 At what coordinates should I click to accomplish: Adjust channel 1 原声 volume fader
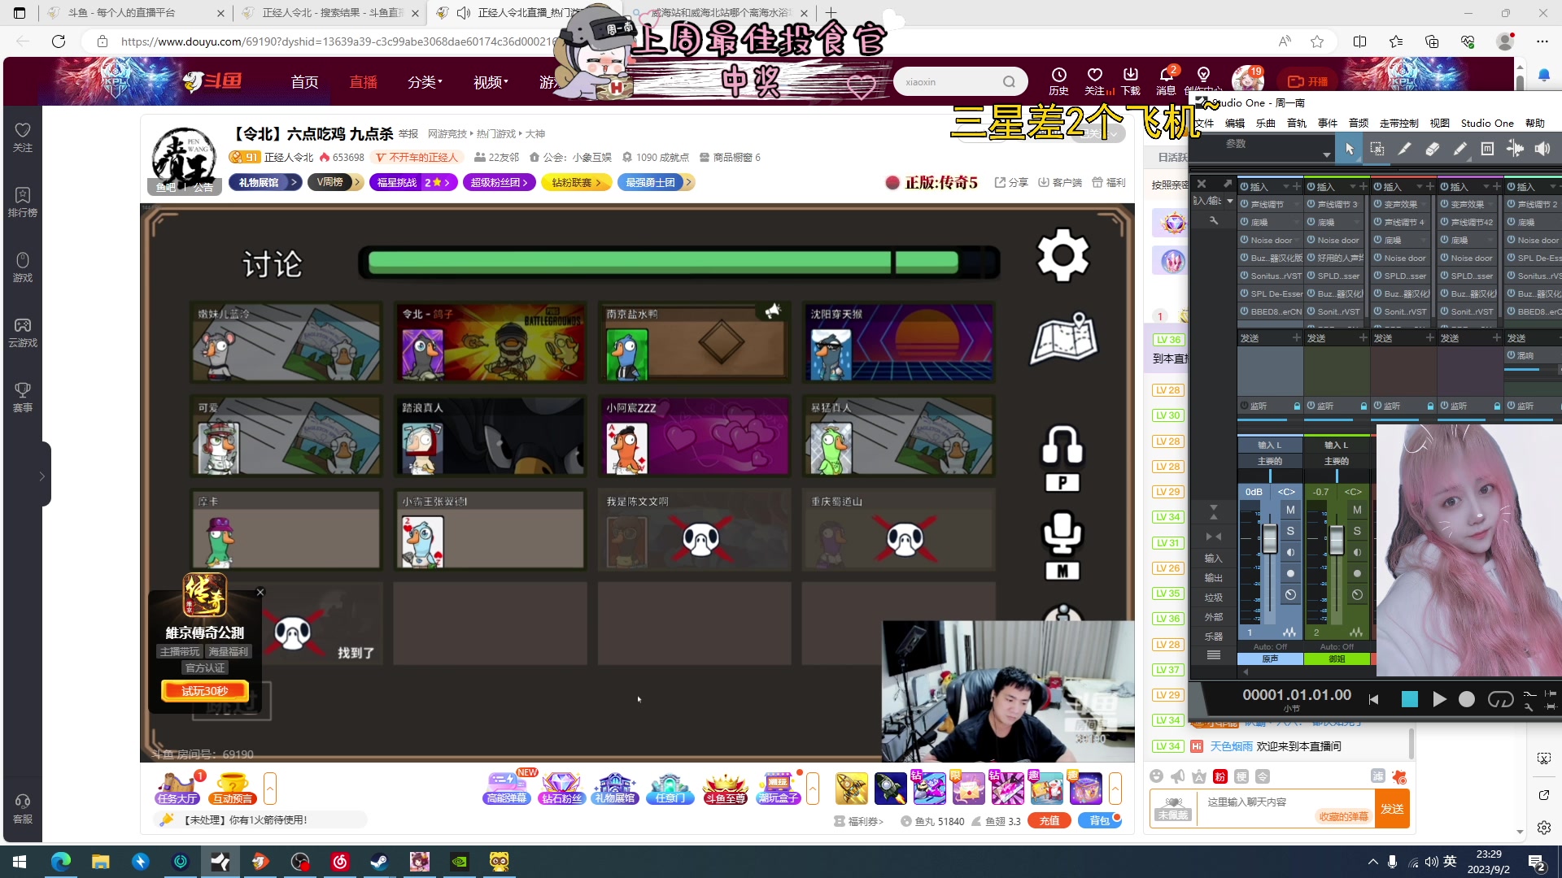[x=1270, y=541]
